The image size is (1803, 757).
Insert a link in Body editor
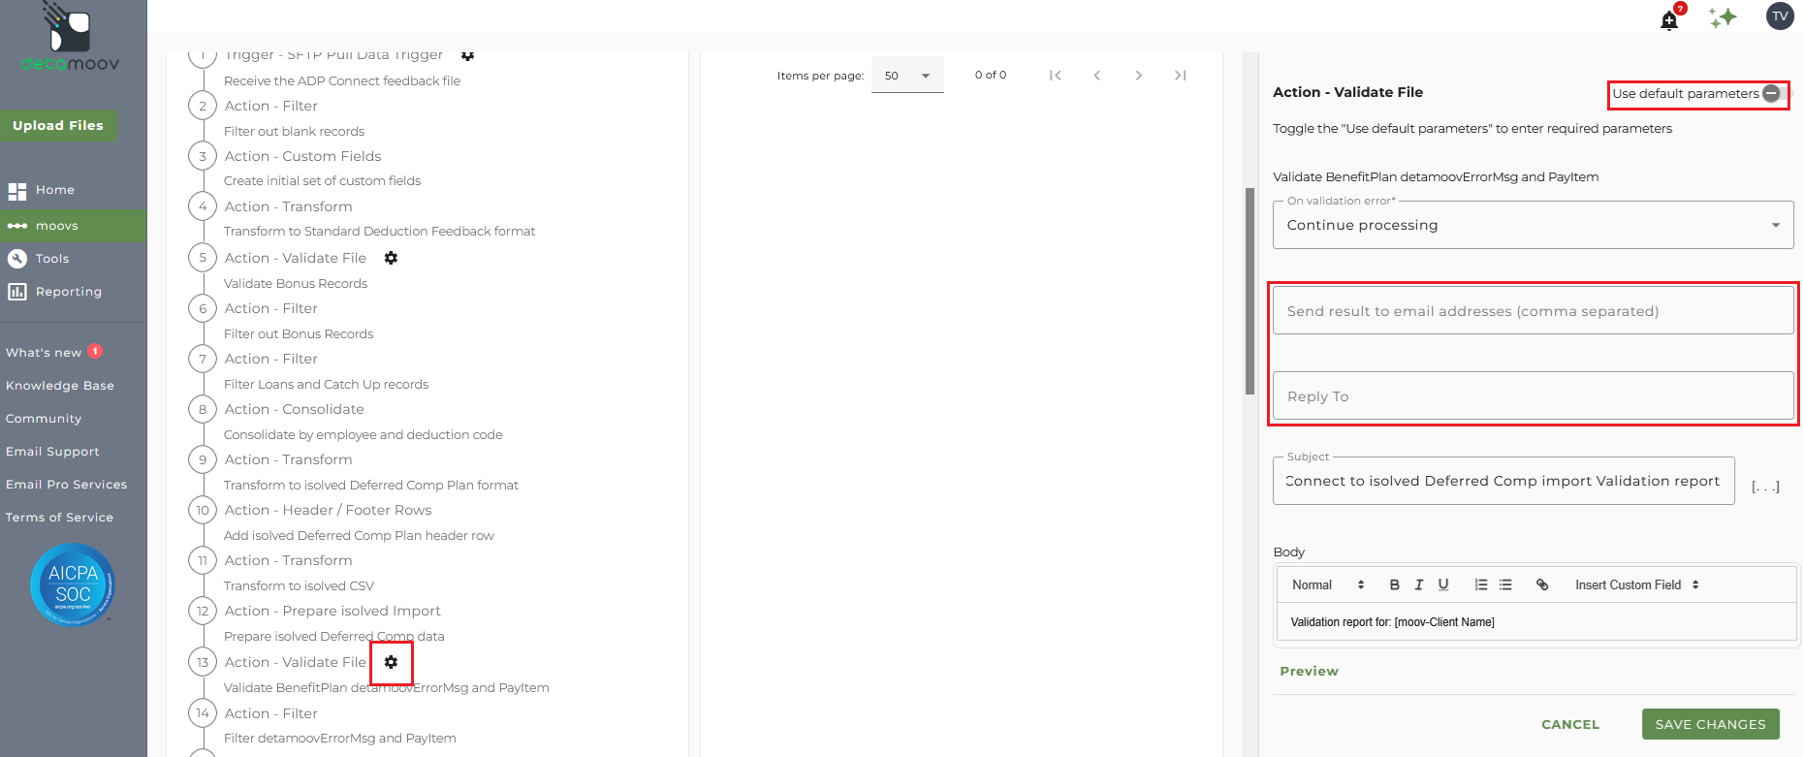[1542, 584]
